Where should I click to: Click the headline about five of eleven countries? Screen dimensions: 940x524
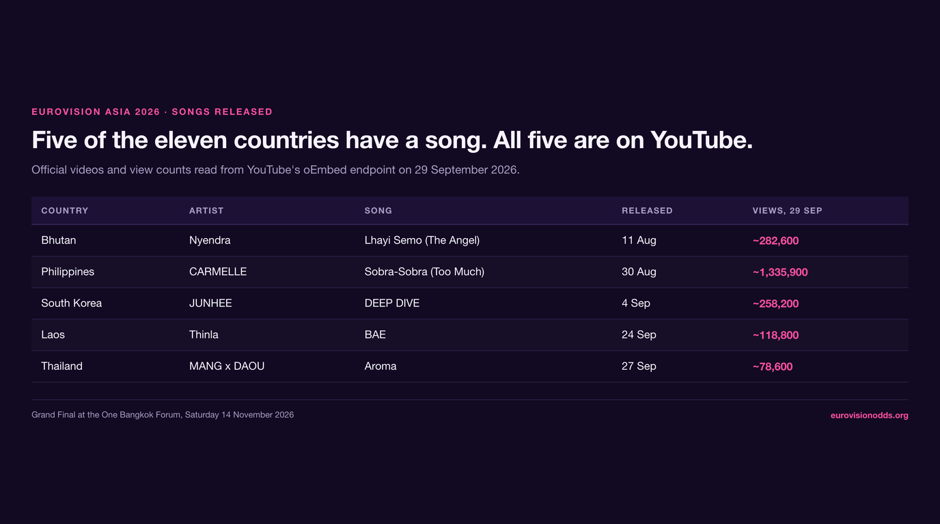[392, 140]
